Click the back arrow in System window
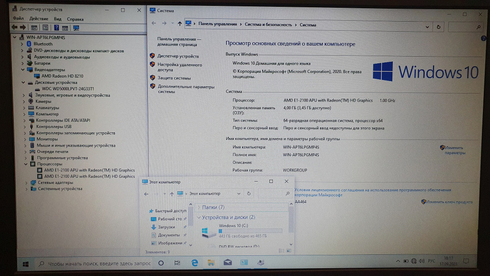This screenshot has height=276, width=490. click(x=154, y=23)
